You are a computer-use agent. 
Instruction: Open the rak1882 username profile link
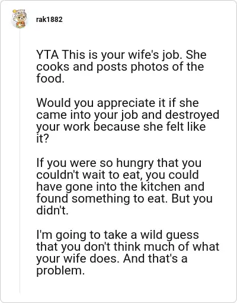49,20
